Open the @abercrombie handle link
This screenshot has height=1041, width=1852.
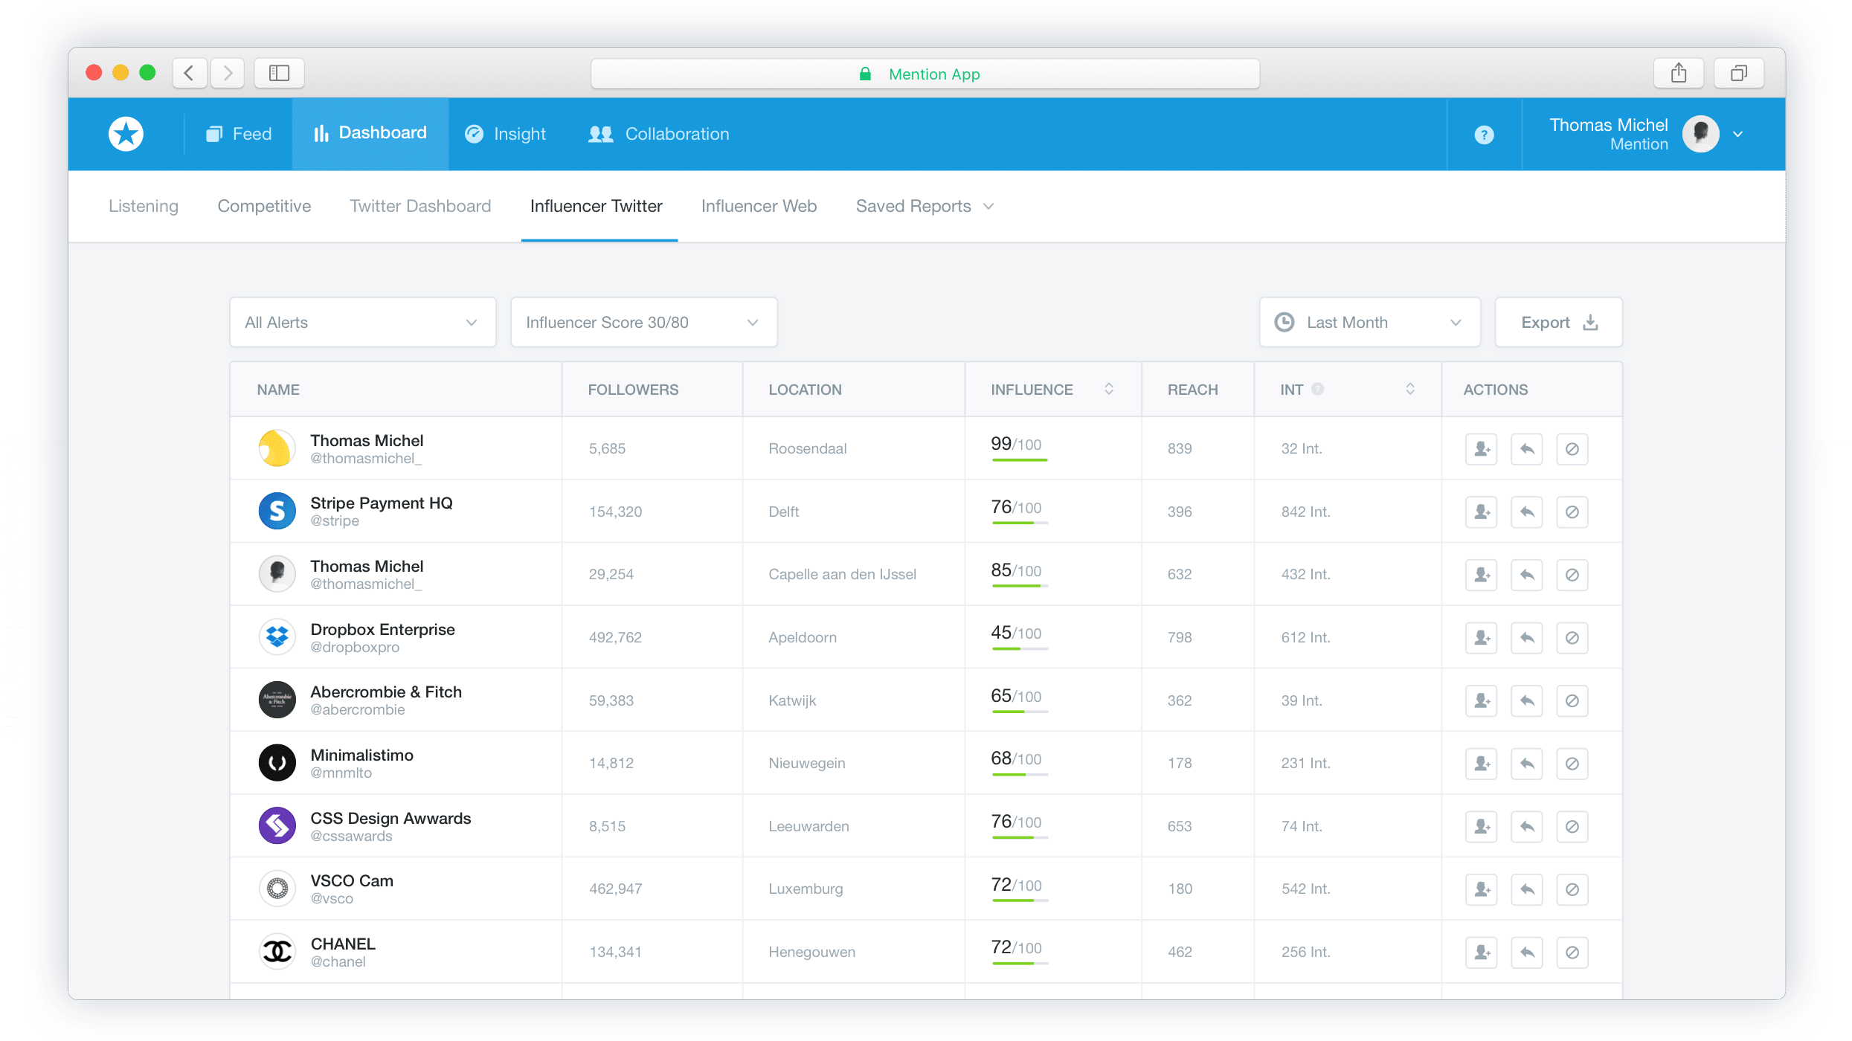pos(357,710)
